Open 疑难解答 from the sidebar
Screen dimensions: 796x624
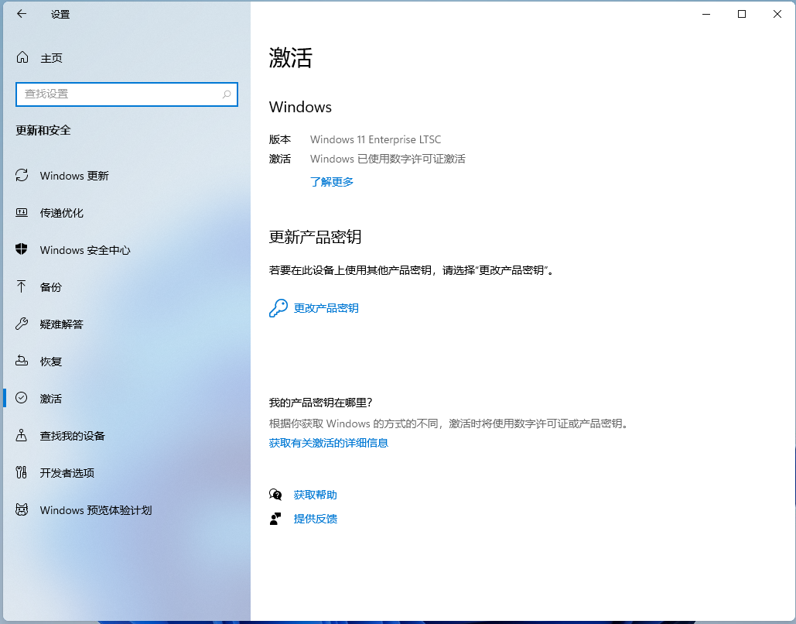coord(63,324)
